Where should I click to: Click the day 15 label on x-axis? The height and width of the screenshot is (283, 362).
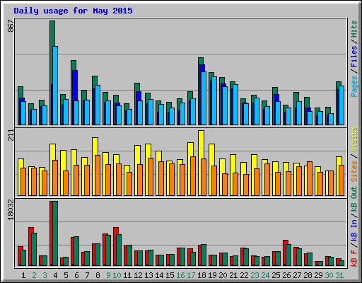coord(170,275)
